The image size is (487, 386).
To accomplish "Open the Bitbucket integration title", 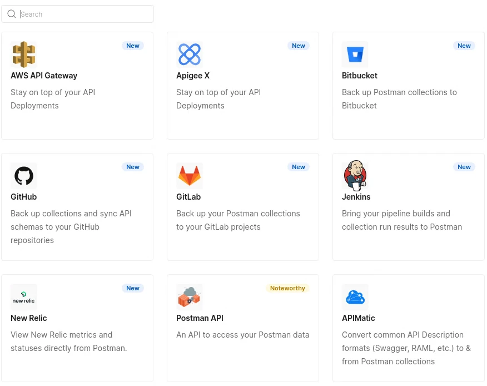I will tap(359, 76).
